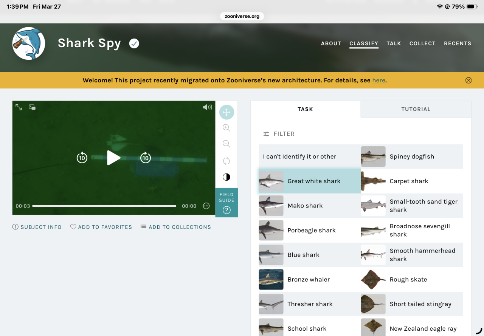Skip the video forward 10 seconds
The image size is (484, 336).
click(x=146, y=158)
